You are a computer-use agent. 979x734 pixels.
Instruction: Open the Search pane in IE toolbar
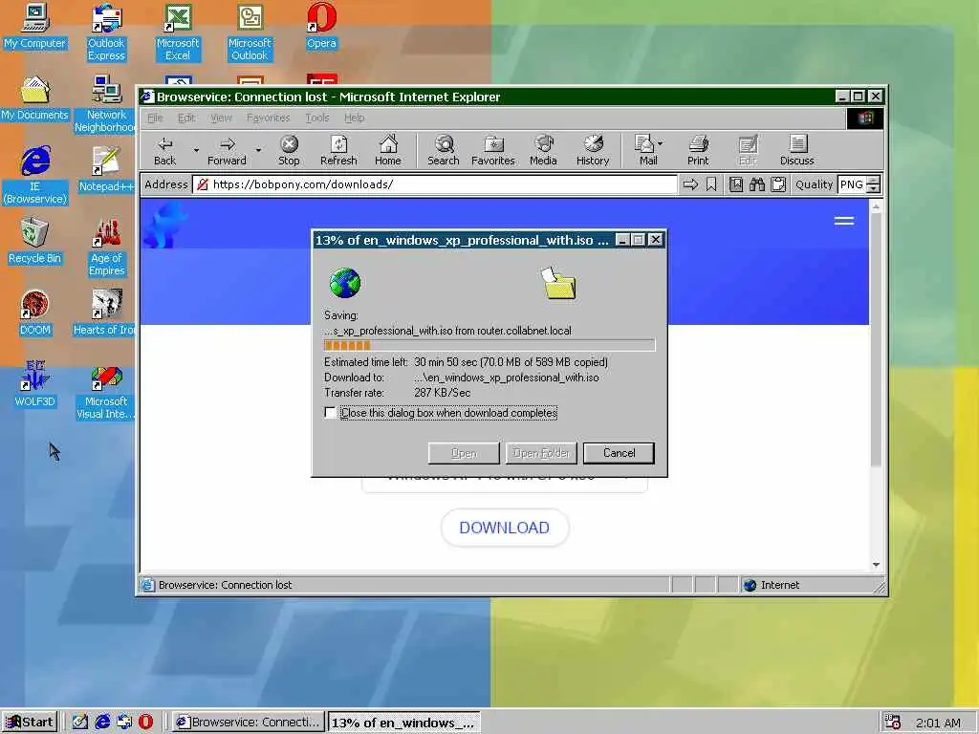coord(444,150)
